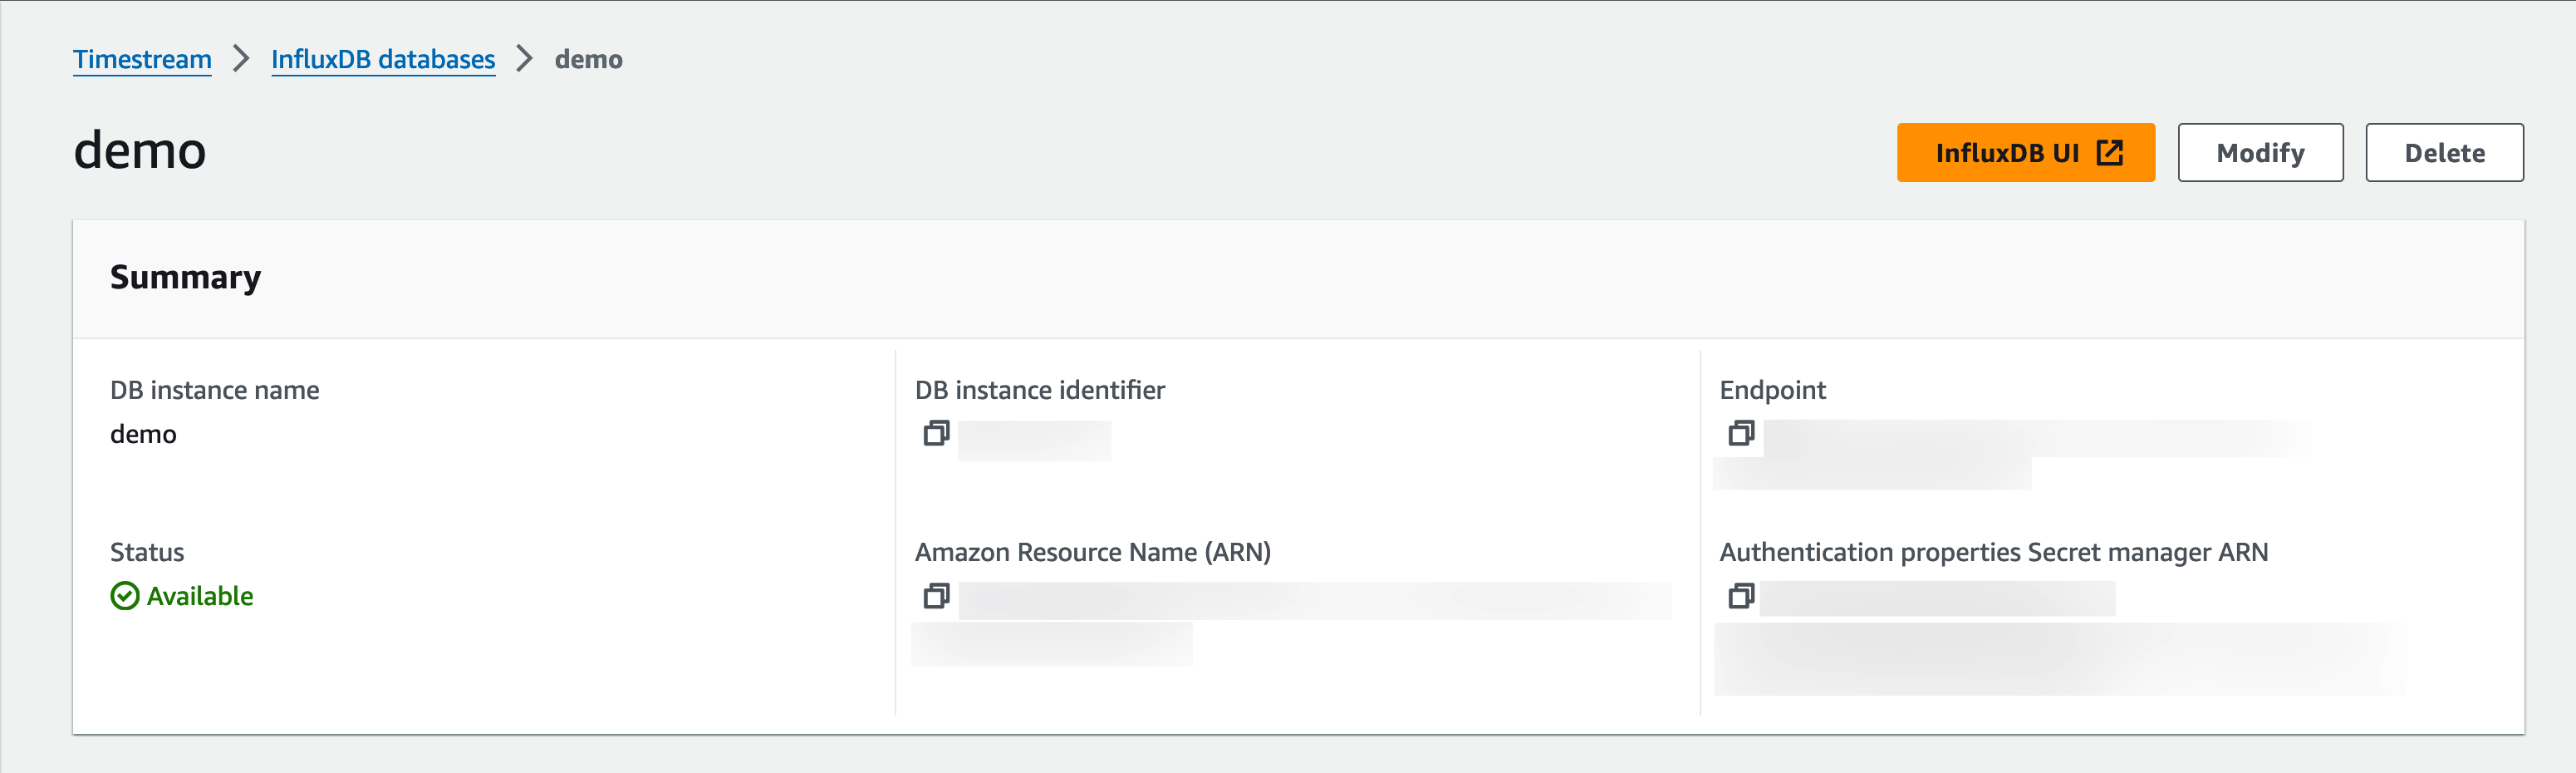The width and height of the screenshot is (2576, 773).
Task: Copy the Authentication properties Secret manager ARN
Action: pos(1741,597)
